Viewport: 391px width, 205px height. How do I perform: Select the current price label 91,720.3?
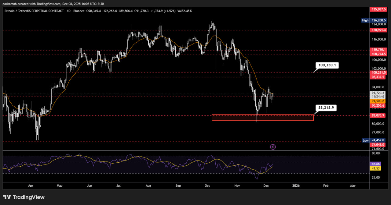[x=378, y=93]
